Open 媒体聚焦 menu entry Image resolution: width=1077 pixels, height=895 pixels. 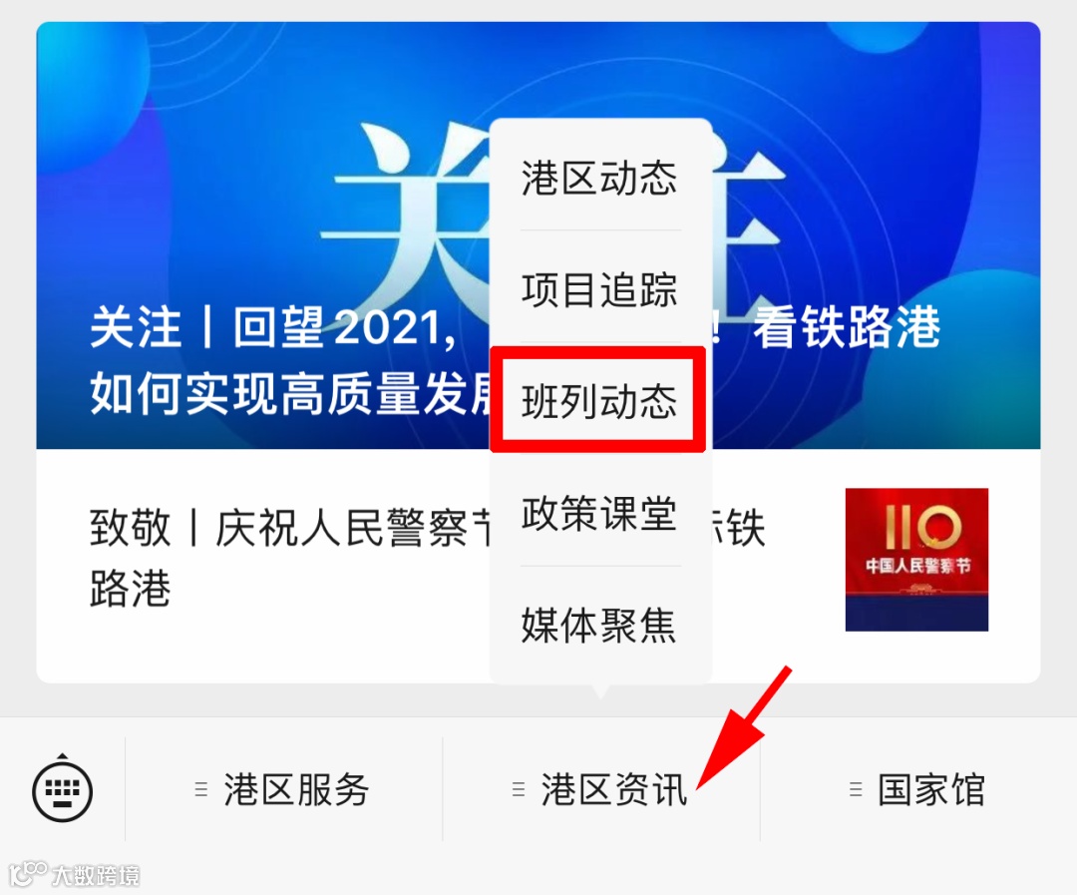599,625
